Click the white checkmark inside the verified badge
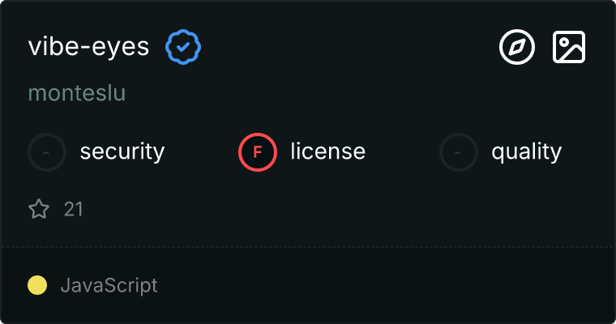This screenshot has height=324, width=616. 184,47
